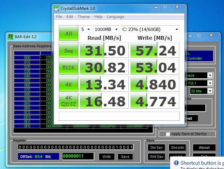Start the Seq sequential benchmark
Image resolution: width=224 pixels, height=169 pixels.
click(69, 50)
